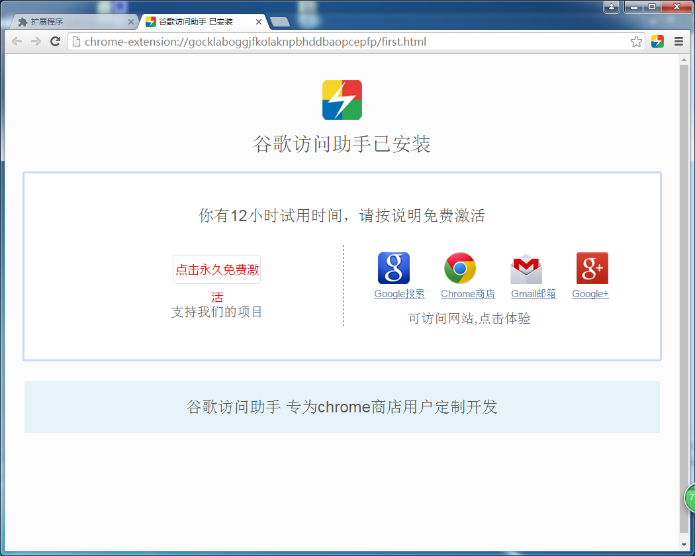Open the 谷歌访问助手 extension icon in toolbar
Screen dimensions: 695x556
click(x=657, y=42)
